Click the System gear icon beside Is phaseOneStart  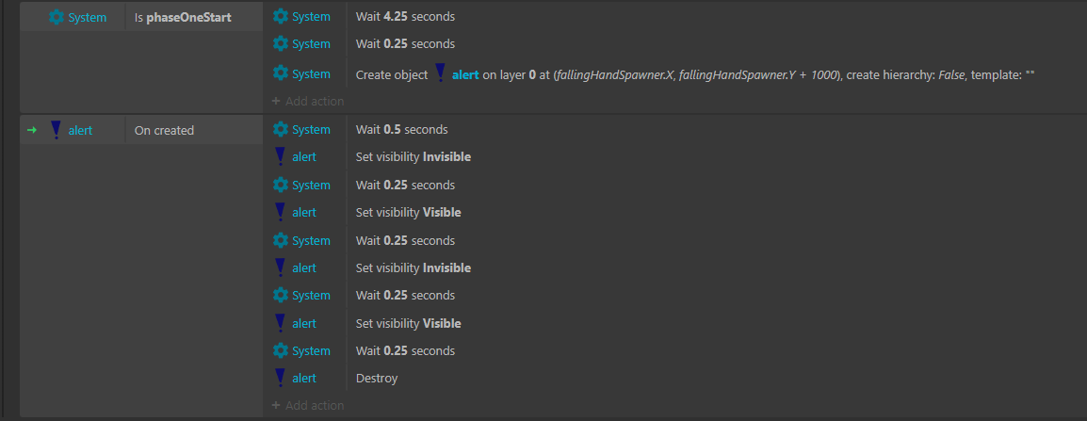(57, 17)
